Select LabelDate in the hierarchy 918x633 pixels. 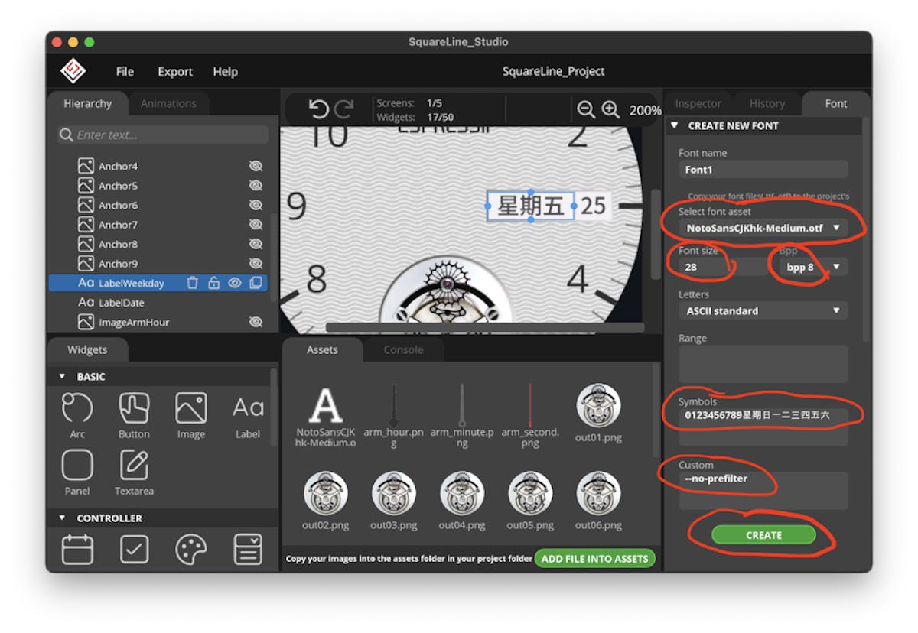121,303
